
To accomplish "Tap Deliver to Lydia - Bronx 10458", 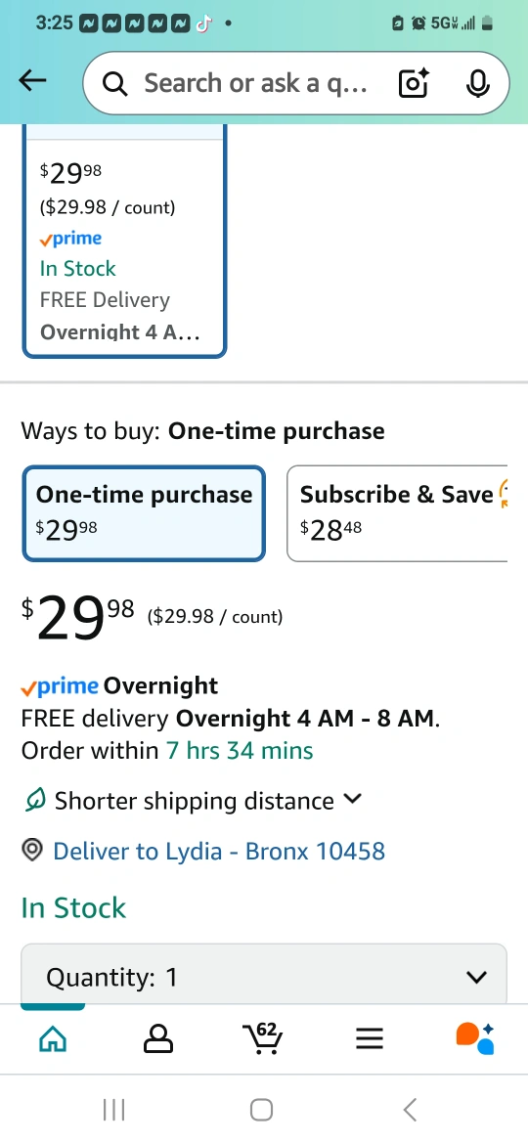I will 219,851.
